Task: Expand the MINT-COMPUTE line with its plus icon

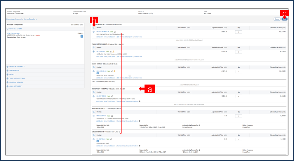Action: (93, 116)
